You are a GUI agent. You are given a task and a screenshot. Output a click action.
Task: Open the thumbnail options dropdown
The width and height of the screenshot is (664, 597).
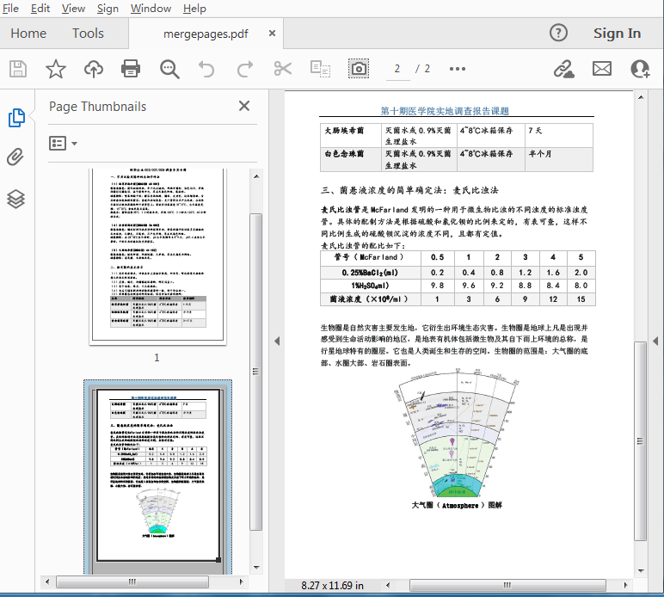pos(64,144)
